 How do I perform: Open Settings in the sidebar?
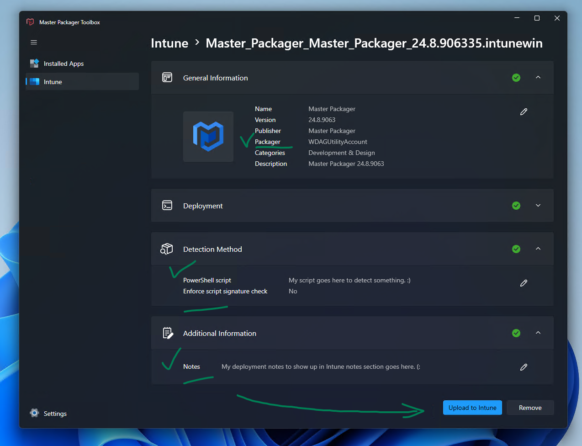click(x=82, y=414)
